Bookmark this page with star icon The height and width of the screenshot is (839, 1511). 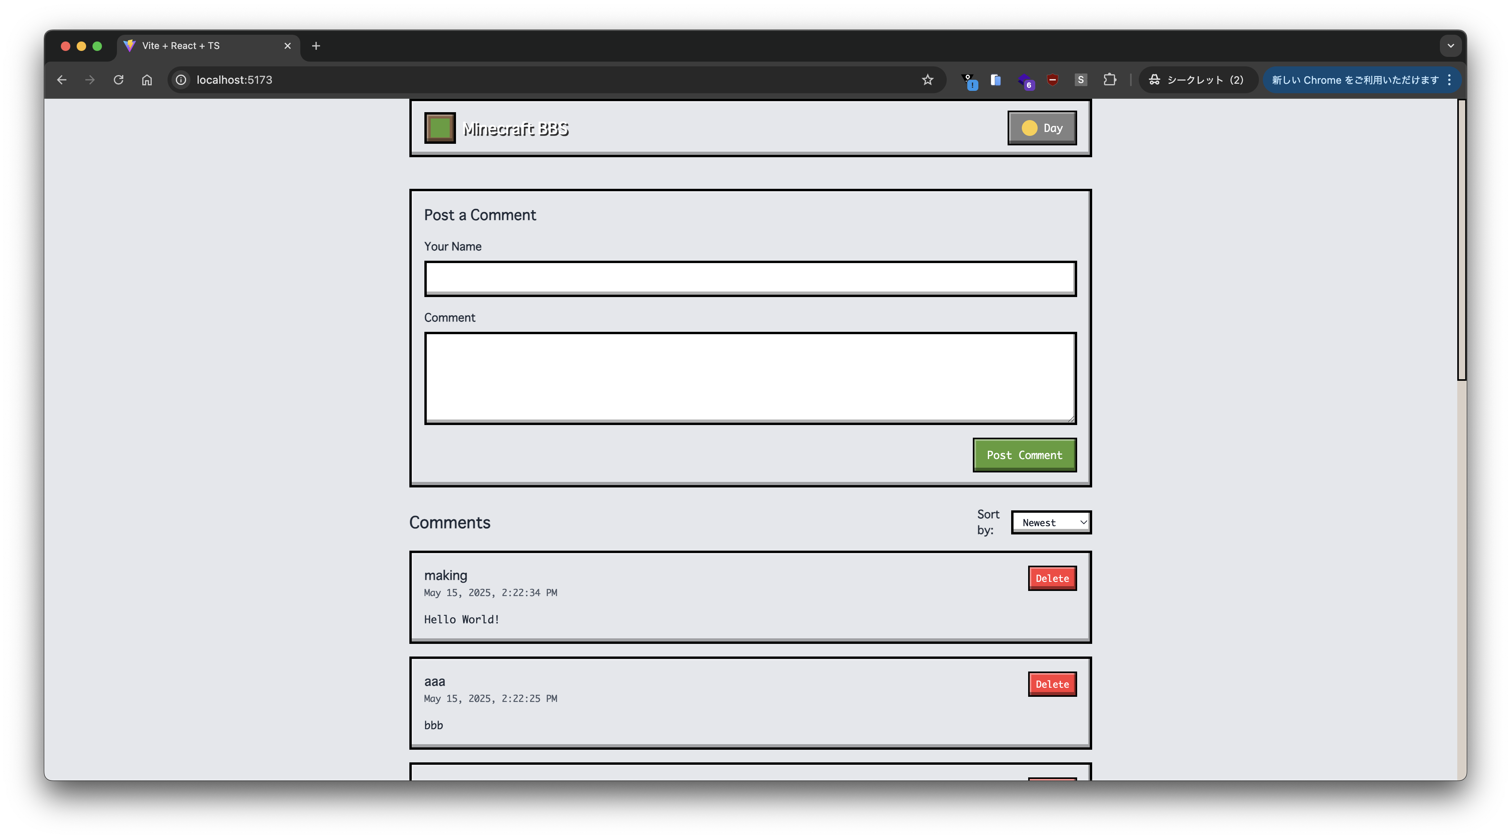coord(927,80)
